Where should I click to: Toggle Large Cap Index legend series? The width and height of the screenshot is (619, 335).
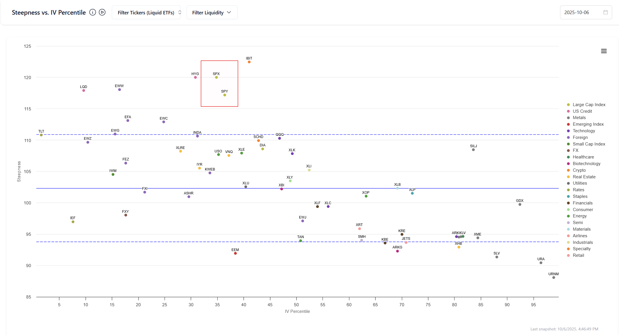(x=589, y=105)
